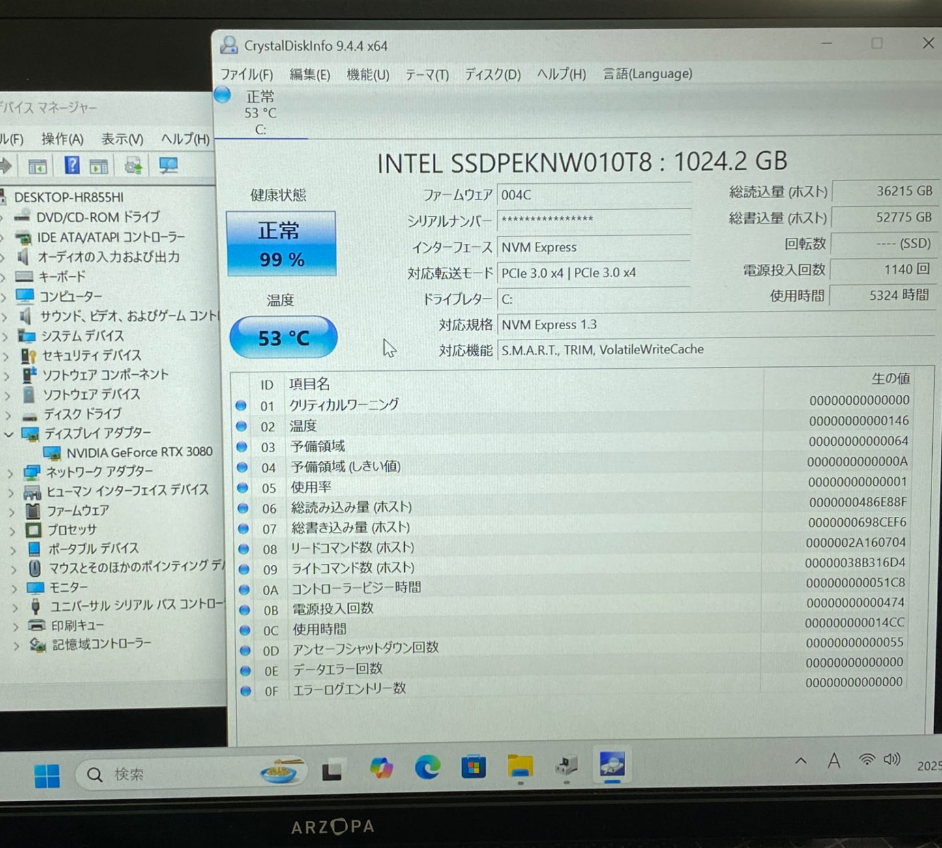
Task: Click the 正常 99% health status button
Action: pyautogui.click(x=281, y=243)
